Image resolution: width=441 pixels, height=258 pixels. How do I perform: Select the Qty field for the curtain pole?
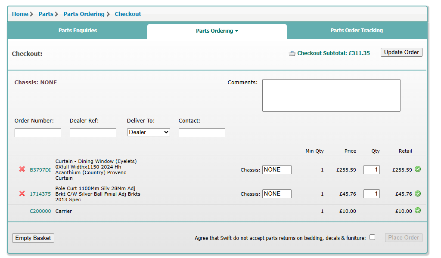tap(371, 194)
